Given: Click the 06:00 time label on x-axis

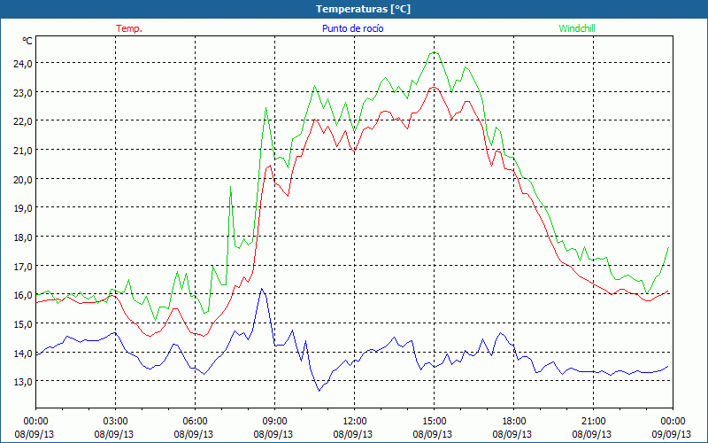Looking at the screenshot, I should [x=195, y=422].
